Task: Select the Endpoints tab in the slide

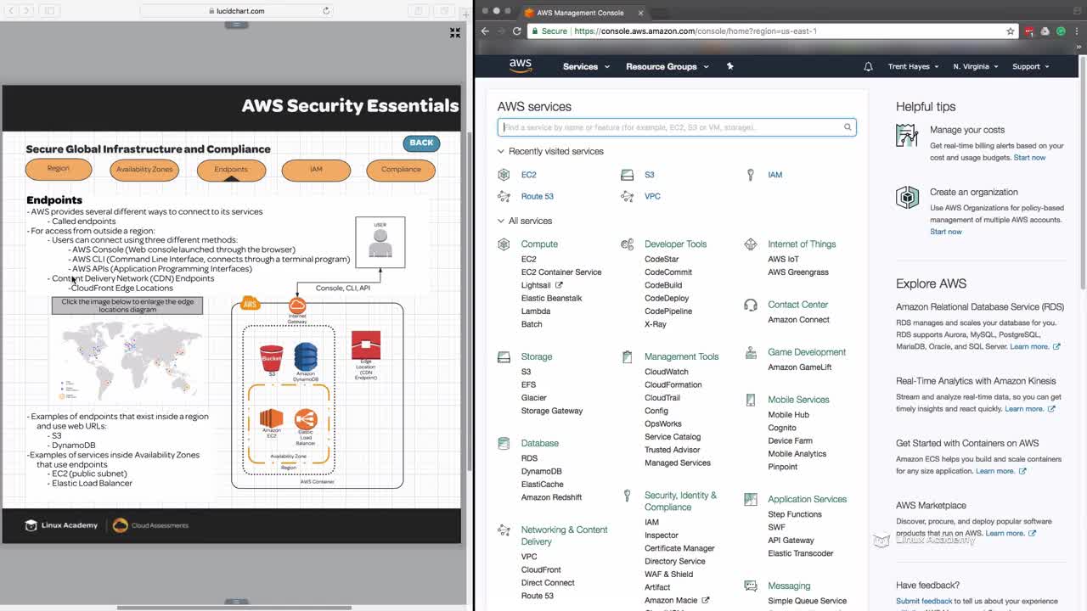Action: click(231, 170)
